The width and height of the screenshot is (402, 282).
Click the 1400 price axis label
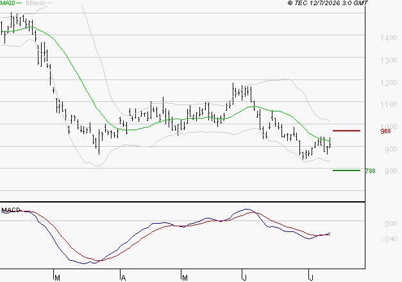[x=389, y=38]
